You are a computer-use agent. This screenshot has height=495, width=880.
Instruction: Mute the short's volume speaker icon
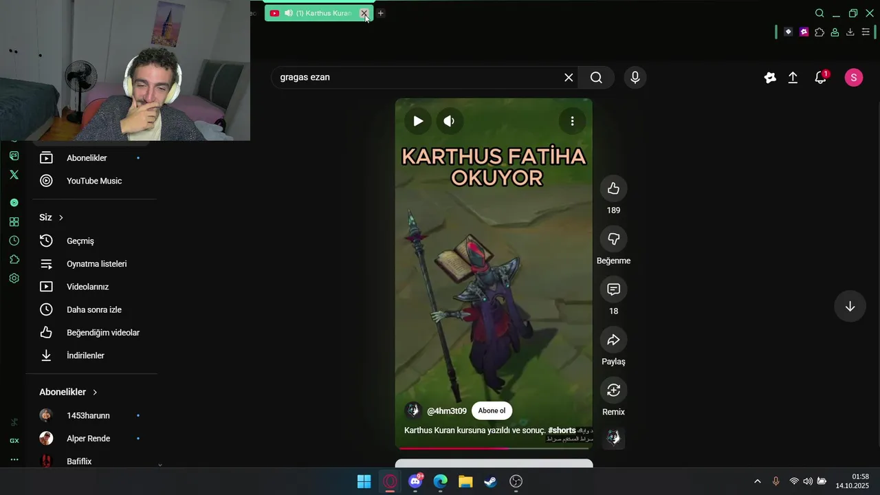pyautogui.click(x=449, y=121)
